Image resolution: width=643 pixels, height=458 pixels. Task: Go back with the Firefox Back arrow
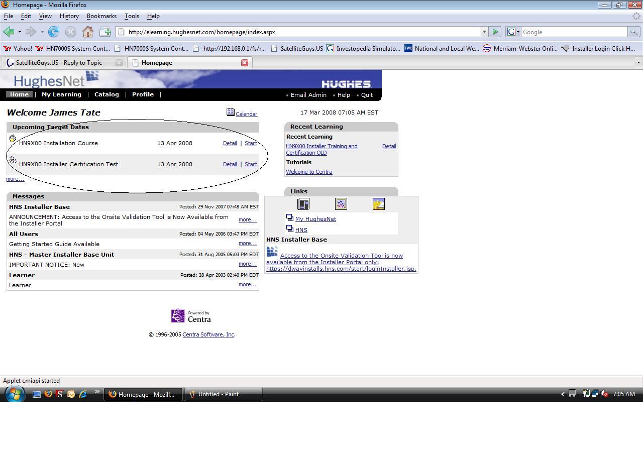[9, 32]
